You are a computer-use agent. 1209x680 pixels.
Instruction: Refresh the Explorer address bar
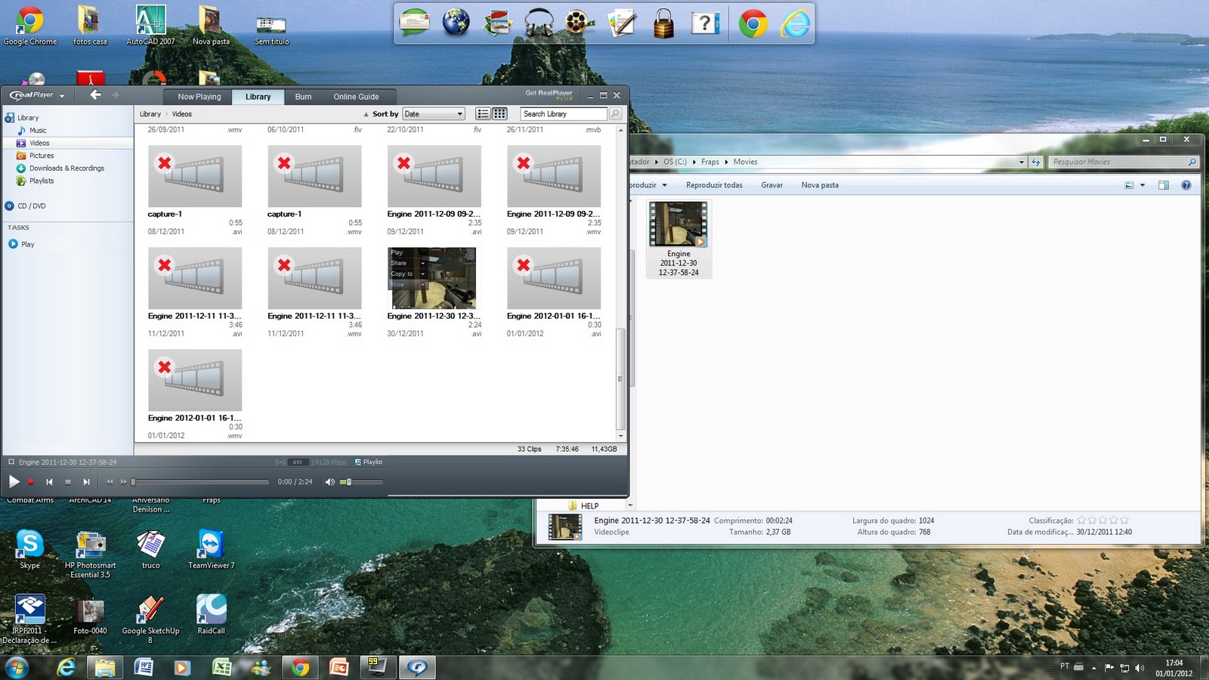1036,162
